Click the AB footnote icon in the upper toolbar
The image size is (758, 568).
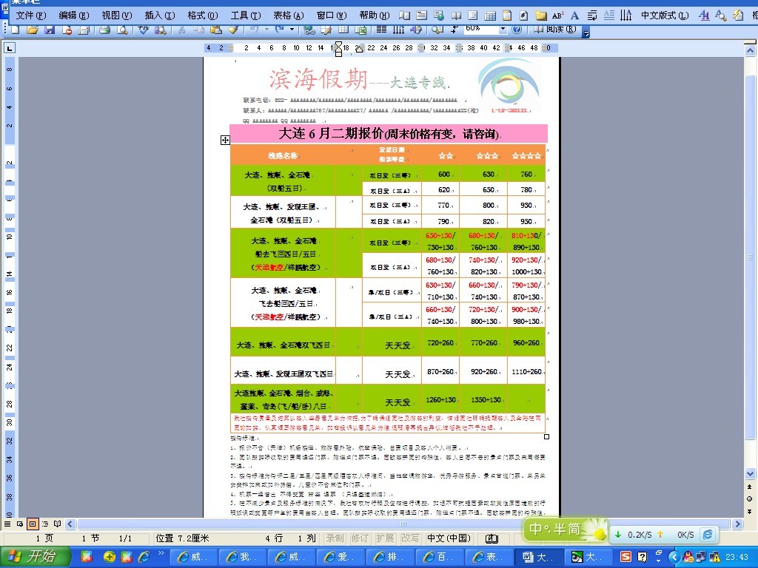point(558,16)
